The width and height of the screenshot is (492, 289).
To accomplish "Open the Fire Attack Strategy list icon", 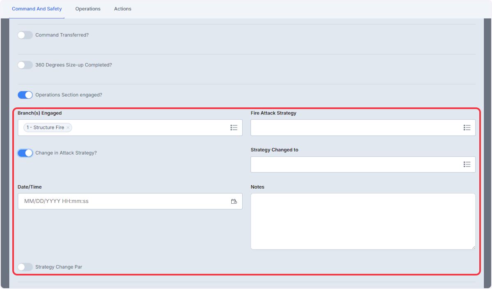I will (x=467, y=127).
